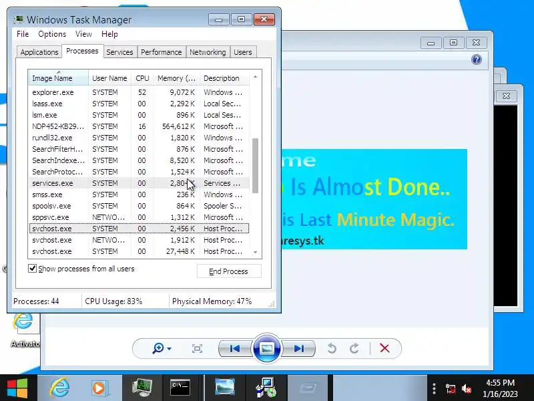This screenshot has height=401, width=534.
Task: Sort by Memory column header
Action: coord(177,78)
